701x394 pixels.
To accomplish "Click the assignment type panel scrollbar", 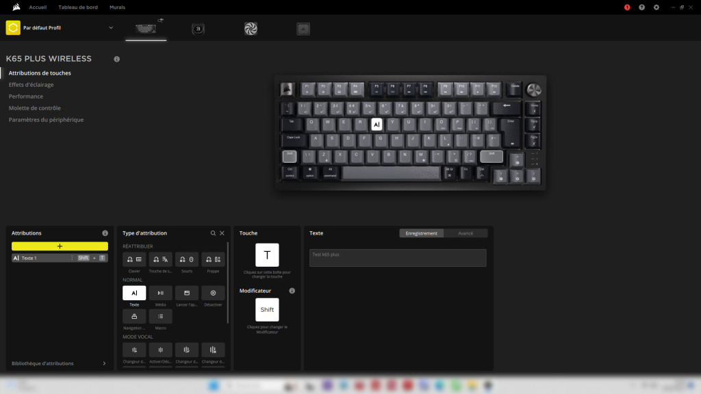I will [228, 283].
